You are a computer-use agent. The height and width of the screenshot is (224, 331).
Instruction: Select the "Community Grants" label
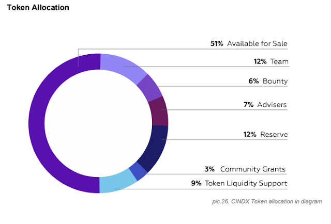tap(253, 169)
